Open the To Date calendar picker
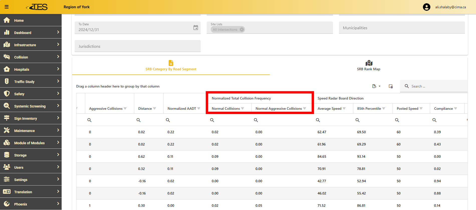This screenshot has height=210, width=476. point(196,27)
